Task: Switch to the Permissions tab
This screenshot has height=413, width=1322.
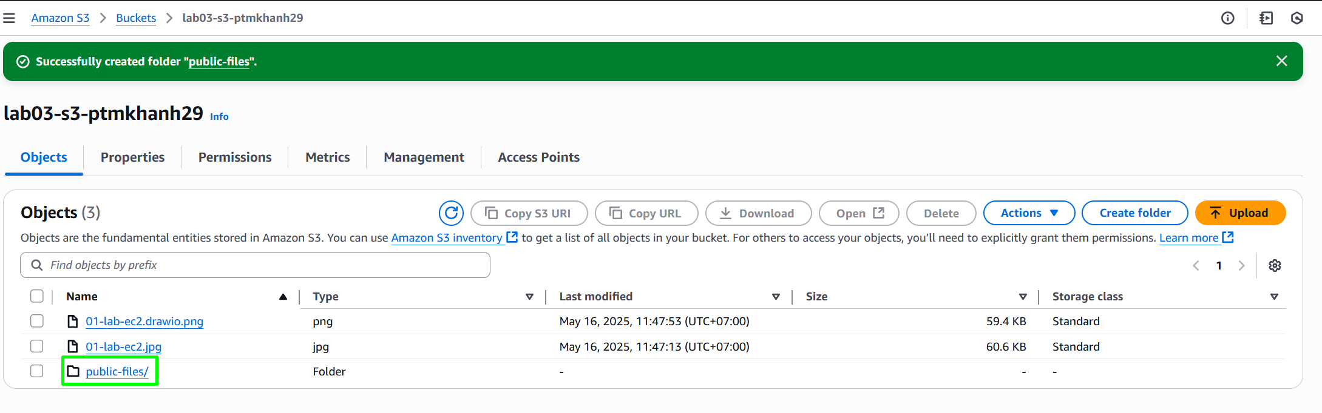Action: 235,157
